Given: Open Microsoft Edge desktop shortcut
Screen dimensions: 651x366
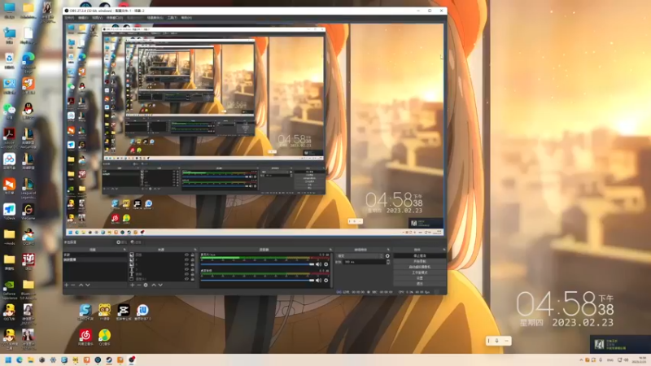Looking at the screenshot, I should pos(28,62).
